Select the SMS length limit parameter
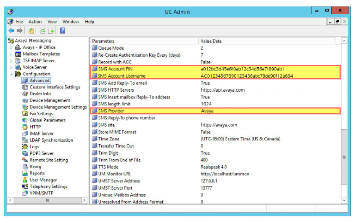This screenshot has height=221, width=355. coord(114,104)
